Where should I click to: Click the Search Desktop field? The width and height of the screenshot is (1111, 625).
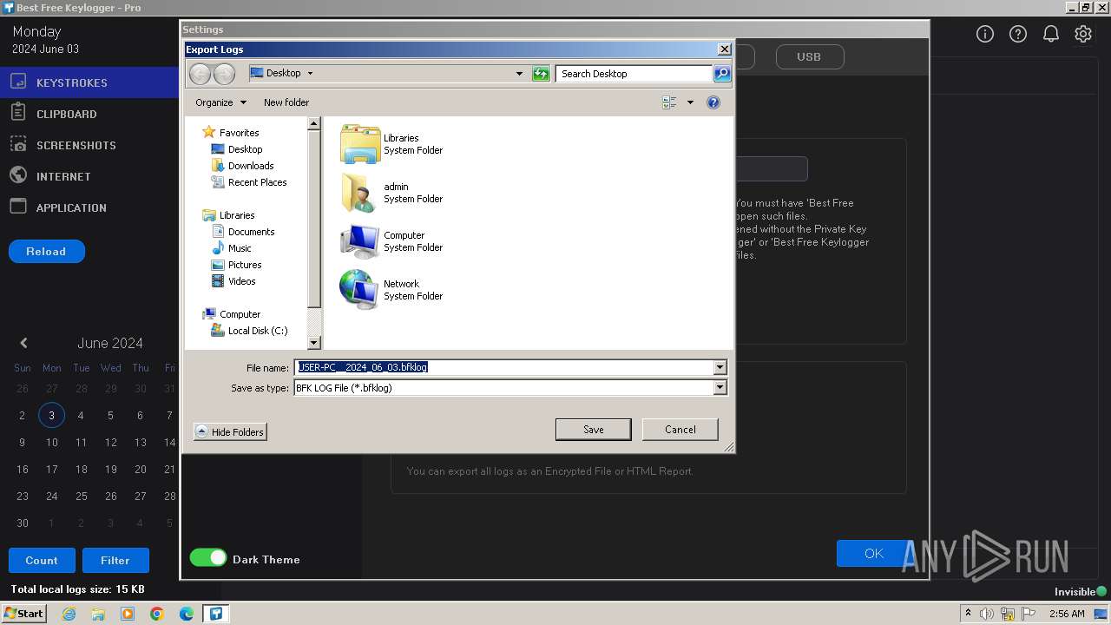point(634,74)
